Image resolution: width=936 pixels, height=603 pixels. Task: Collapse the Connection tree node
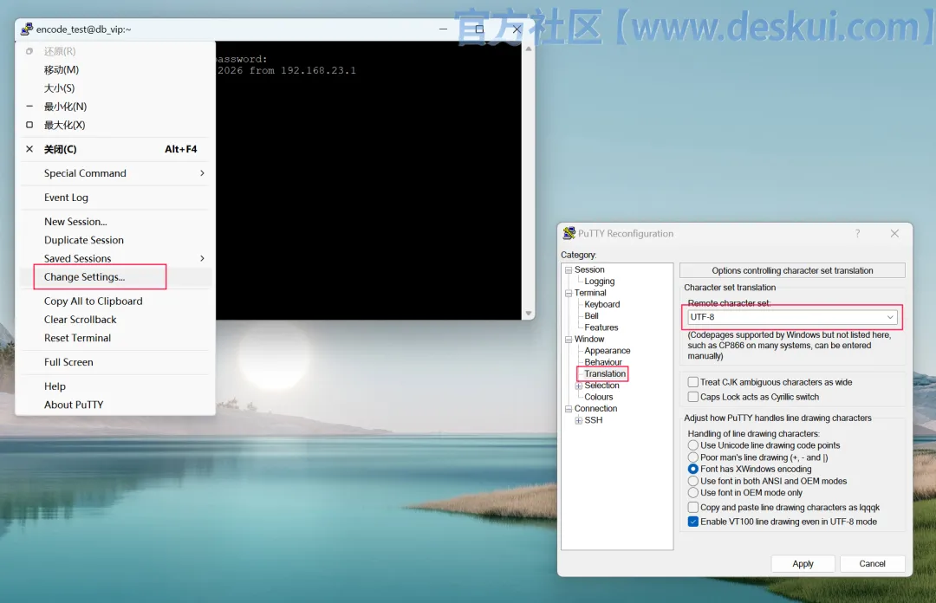tap(569, 409)
